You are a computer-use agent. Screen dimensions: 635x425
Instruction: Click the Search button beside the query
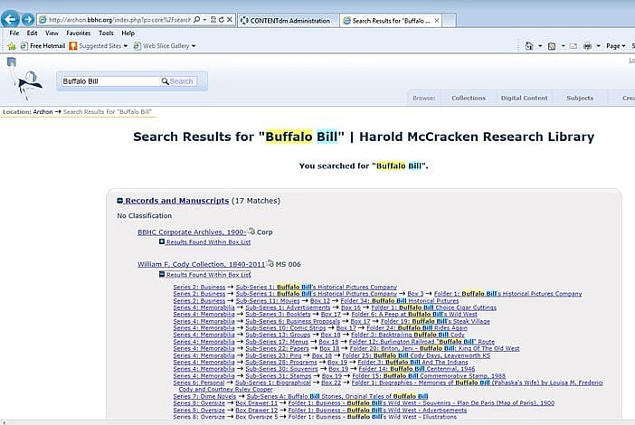[177, 81]
